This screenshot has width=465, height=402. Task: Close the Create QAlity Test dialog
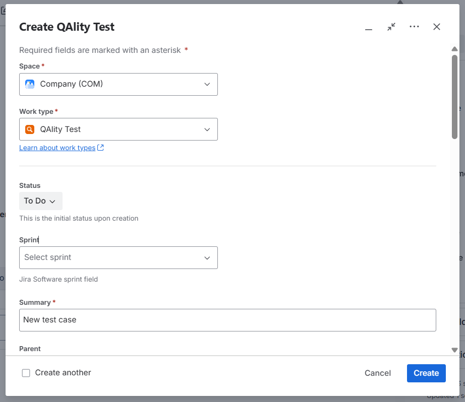(x=437, y=27)
